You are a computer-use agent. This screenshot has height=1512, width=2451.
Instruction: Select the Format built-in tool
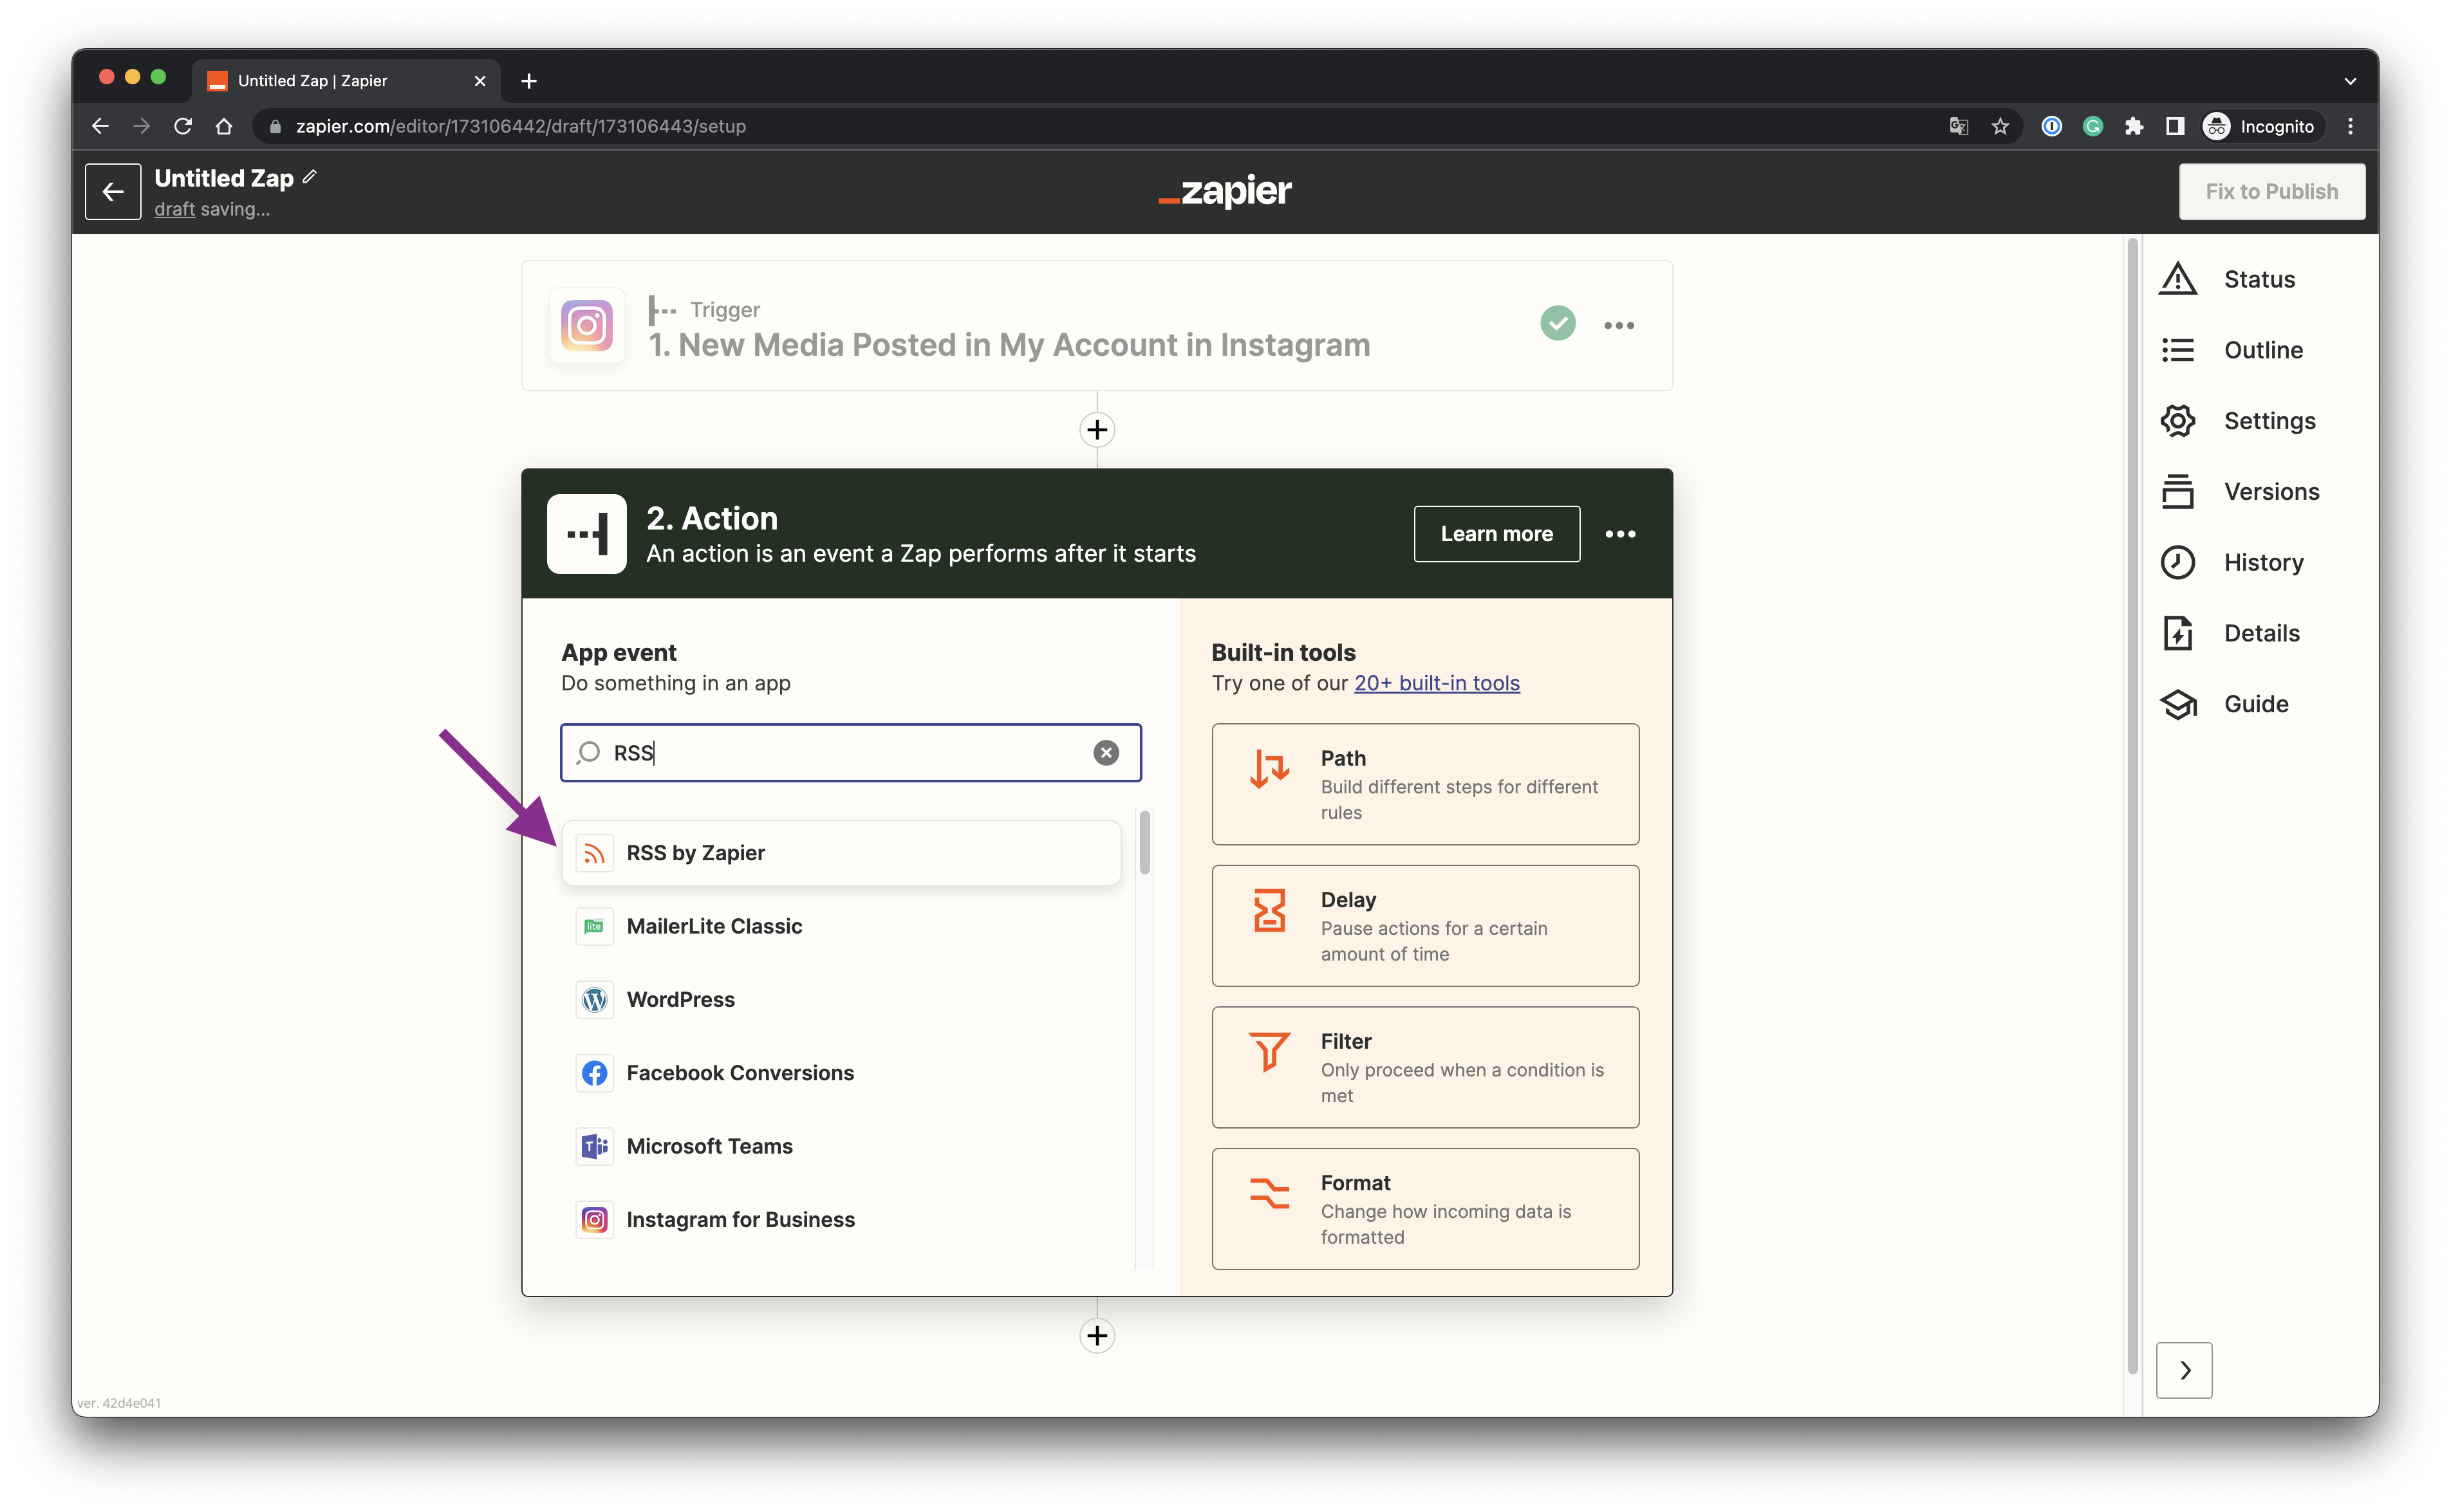coord(1424,1209)
